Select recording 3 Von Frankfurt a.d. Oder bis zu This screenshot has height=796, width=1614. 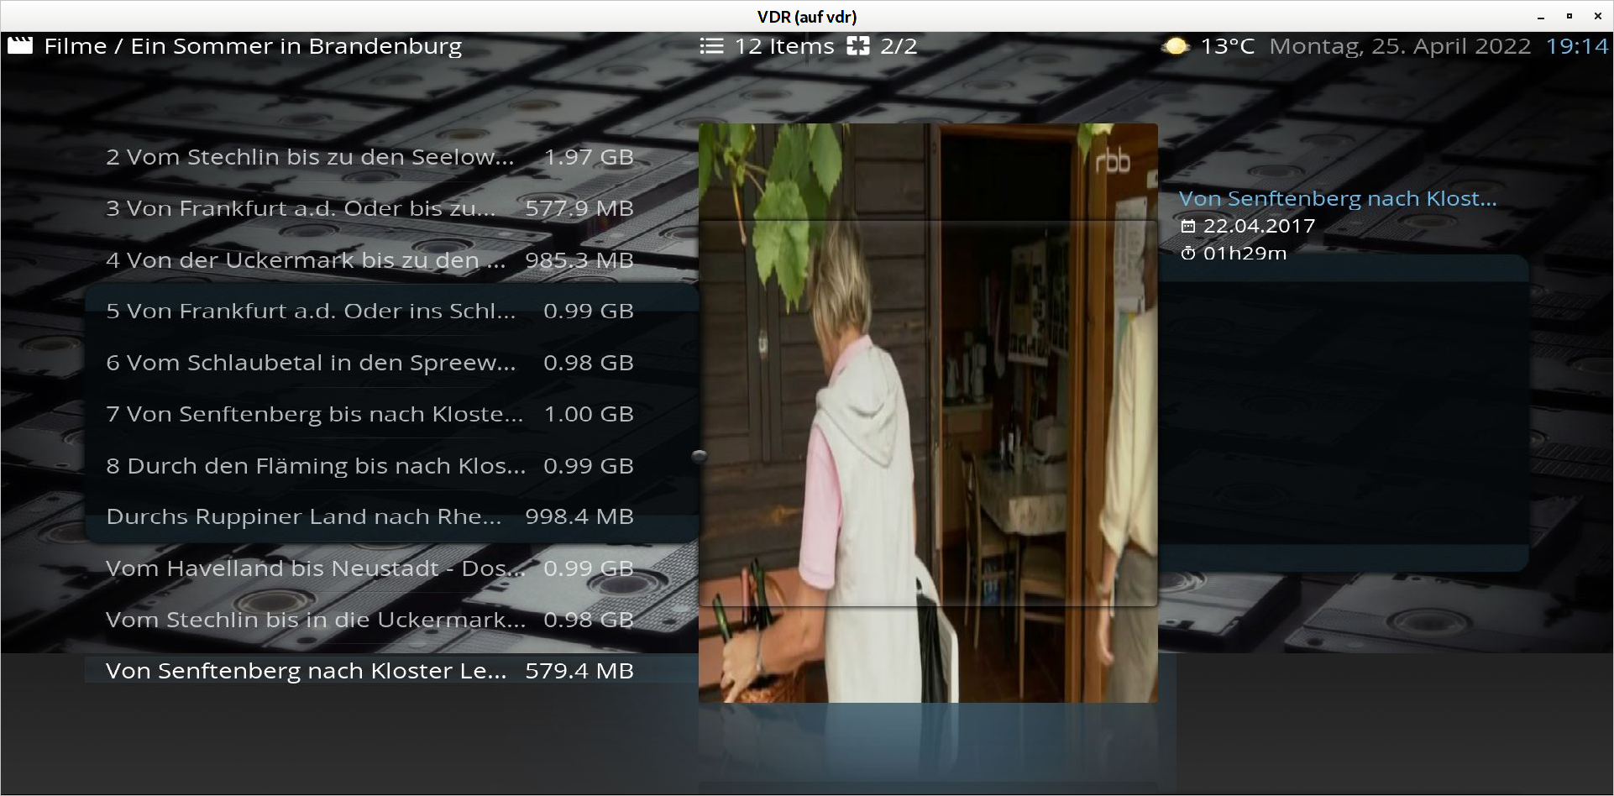coord(369,208)
